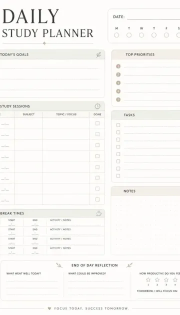
Task: Select the star rated 2
Action: 157,279
